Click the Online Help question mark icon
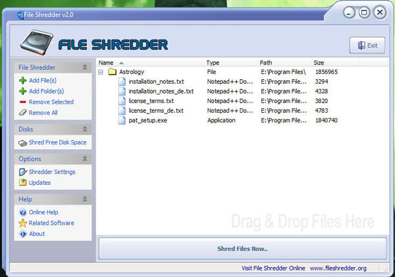 pos(22,212)
